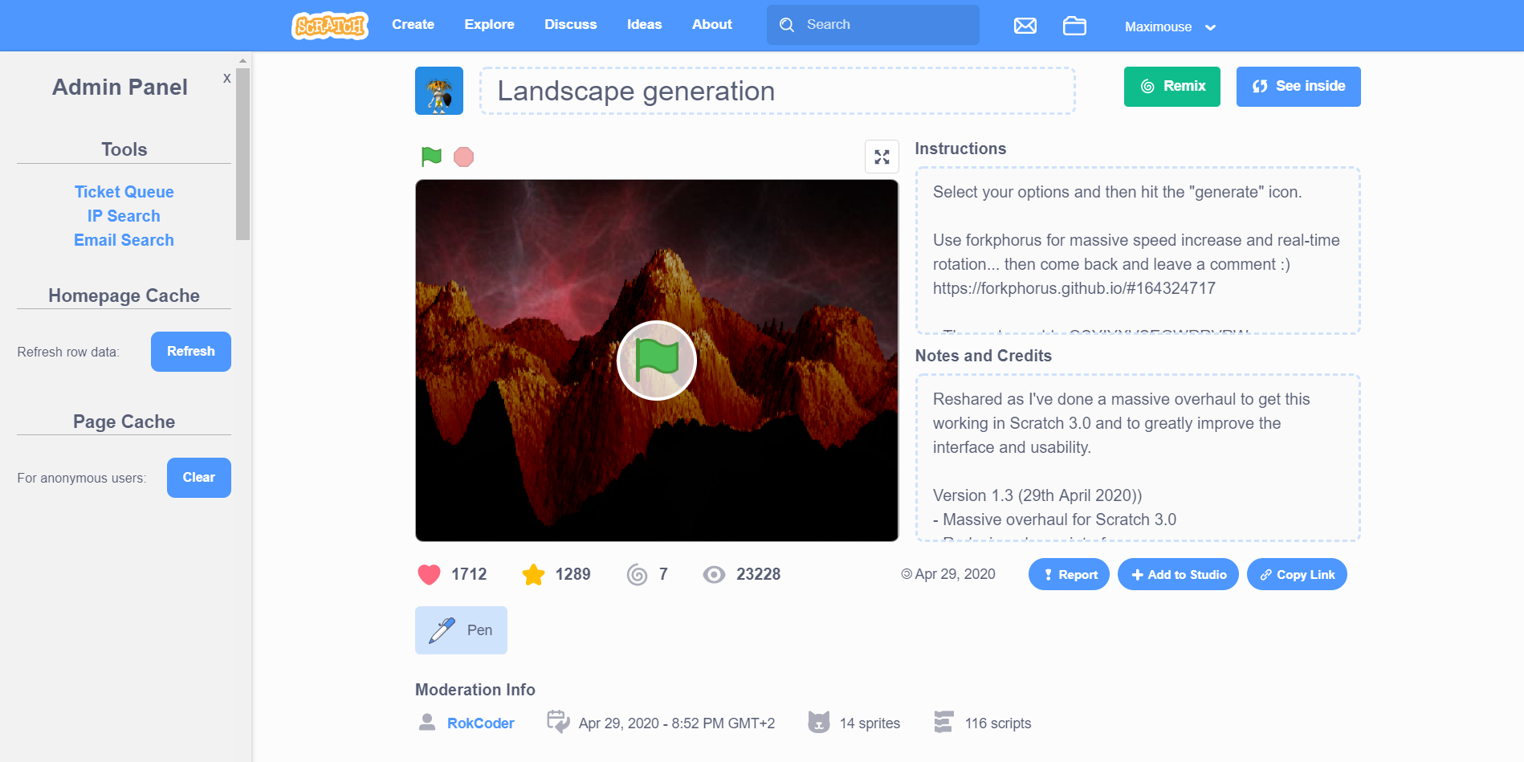Open the Create menu item

point(413,25)
